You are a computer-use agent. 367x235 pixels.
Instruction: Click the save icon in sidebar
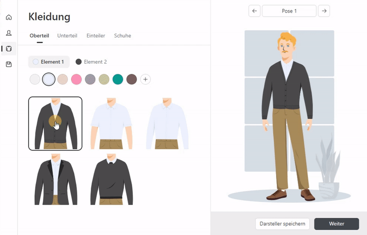pos(9,65)
